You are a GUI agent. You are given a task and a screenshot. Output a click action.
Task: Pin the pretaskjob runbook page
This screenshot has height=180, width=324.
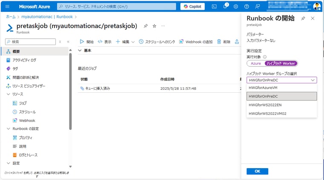point(146,26)
